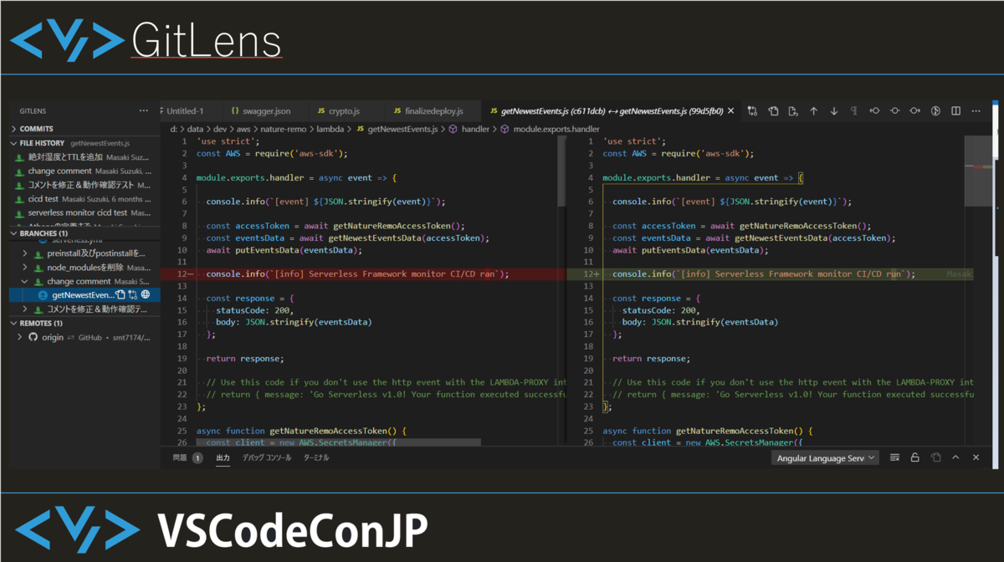The image size is (1004, 562).
Task: Click breadcrumb segment nature-remo
Action: click(x=284, y=130)
